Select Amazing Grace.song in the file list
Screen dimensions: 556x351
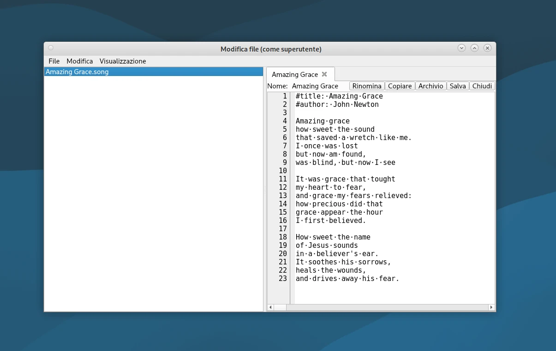click(x=77, y=72)
